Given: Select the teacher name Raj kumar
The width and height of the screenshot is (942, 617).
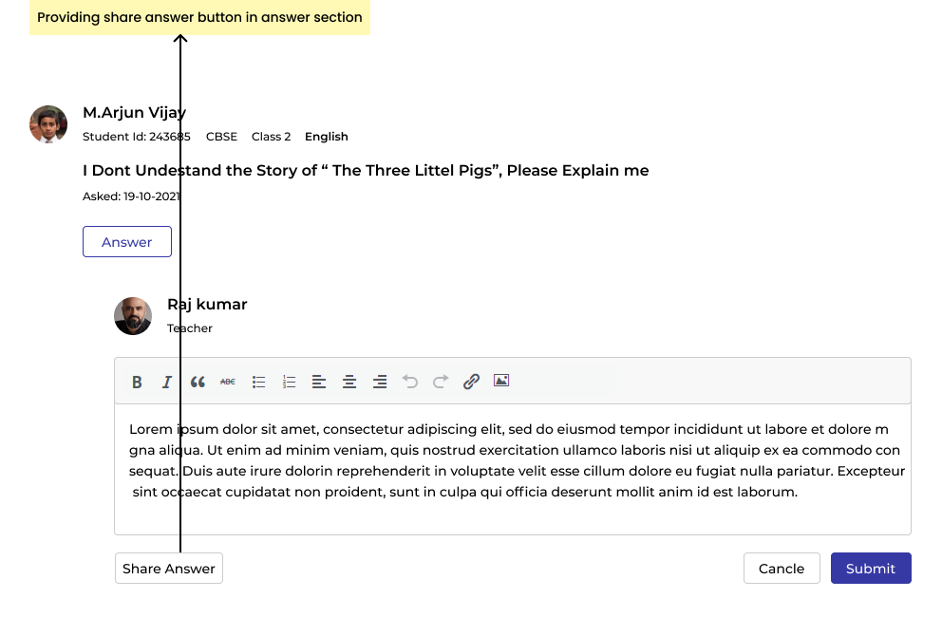Looking at the screenshot, I should (x=207, y=304).
